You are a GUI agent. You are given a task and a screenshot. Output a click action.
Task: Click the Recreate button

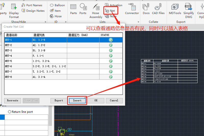coord(13,101)
